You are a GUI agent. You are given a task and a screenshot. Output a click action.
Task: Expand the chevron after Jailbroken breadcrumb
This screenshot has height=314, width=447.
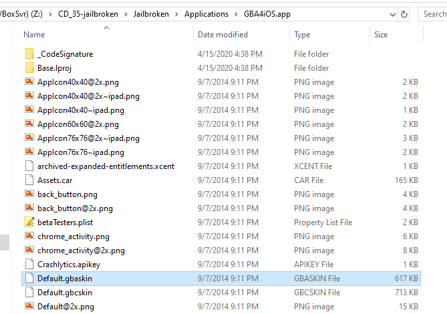pyautogui.click(x=176, y=14)
